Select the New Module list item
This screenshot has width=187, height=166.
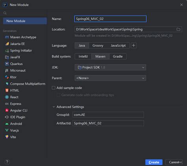tap(25, 21)
